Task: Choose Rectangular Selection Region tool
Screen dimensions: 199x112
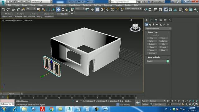Action: pos(48,9)
